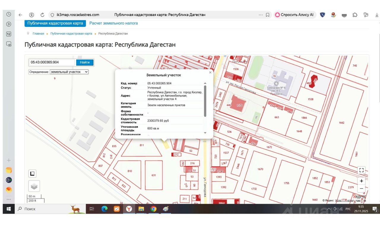Switch to Публичная кадастровая карта tab
This screenshot has width=380, height=245.
55,23
